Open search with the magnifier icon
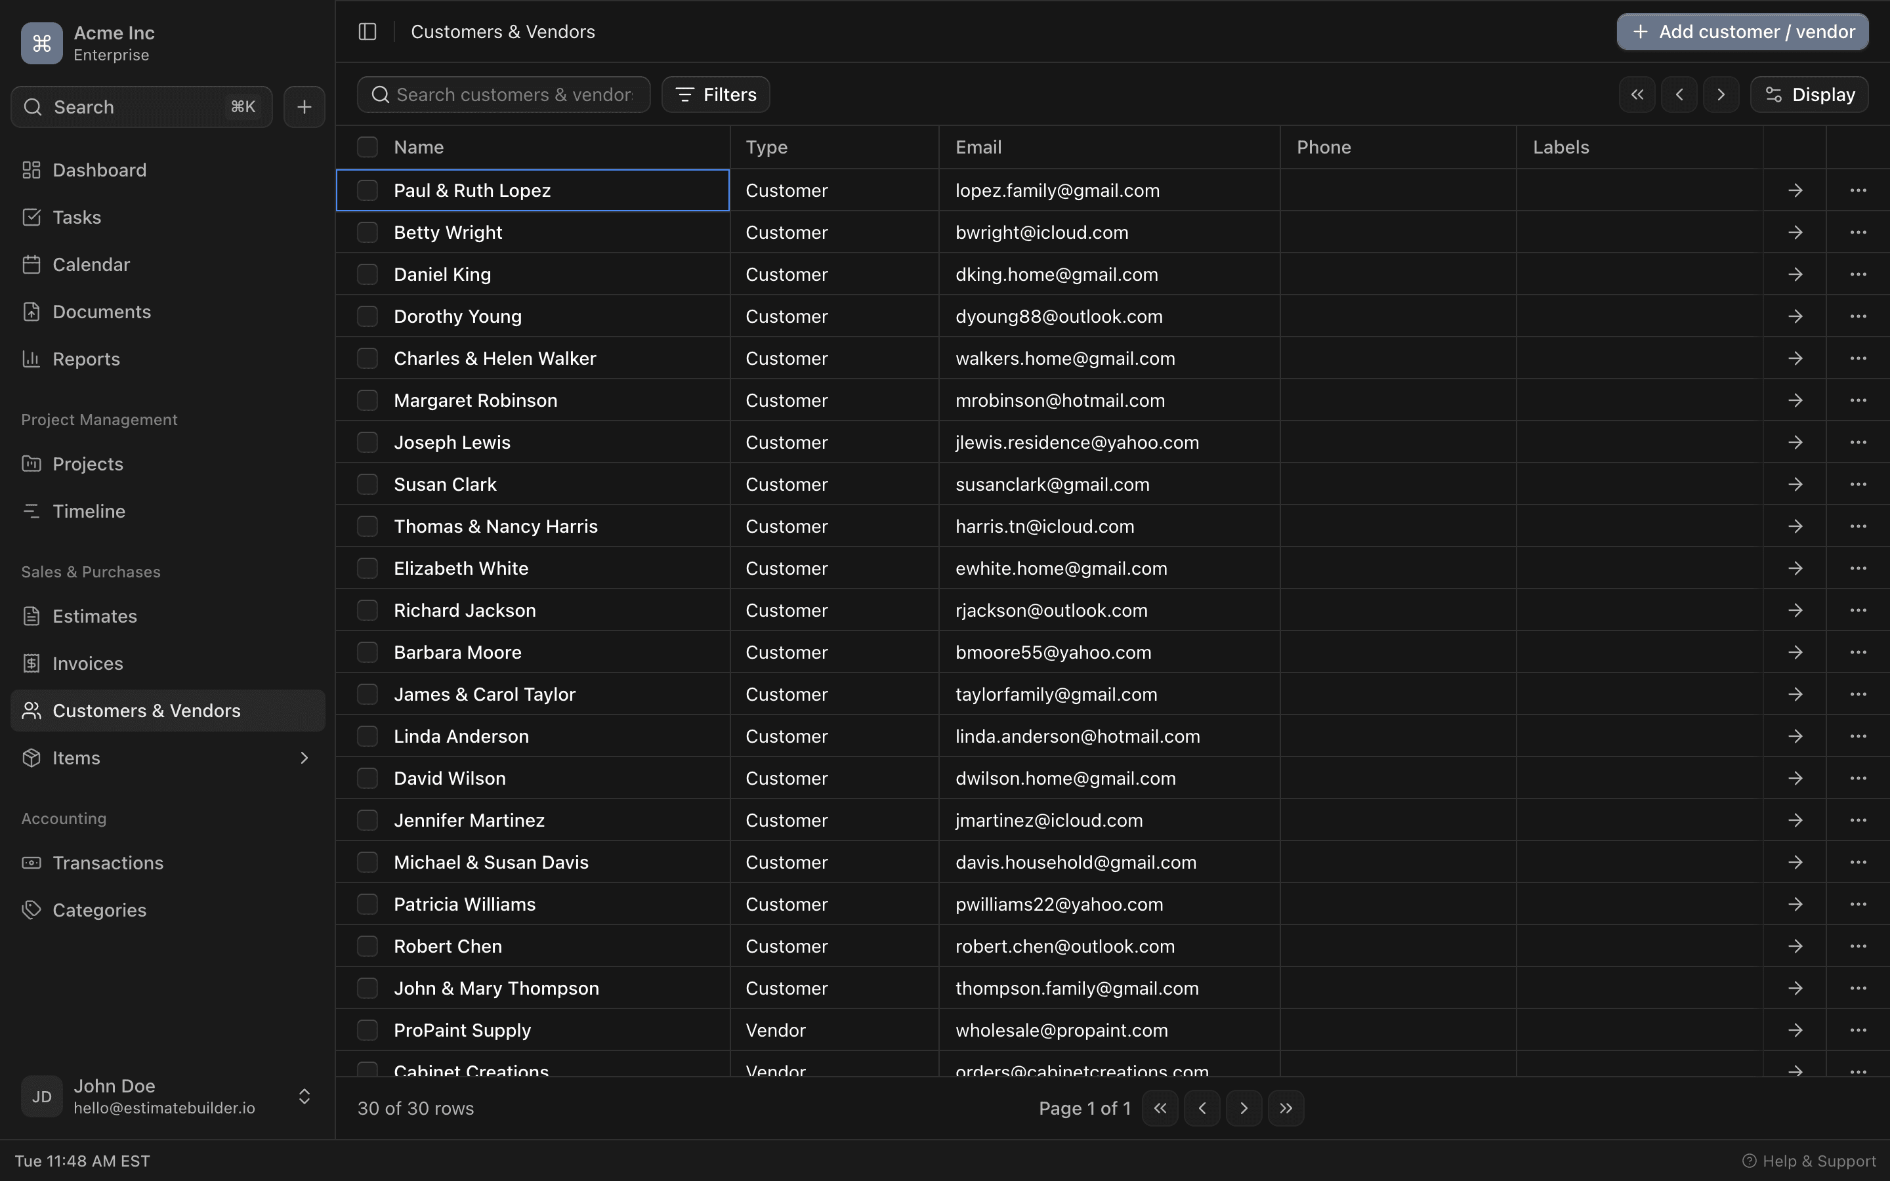 [32, 107]
